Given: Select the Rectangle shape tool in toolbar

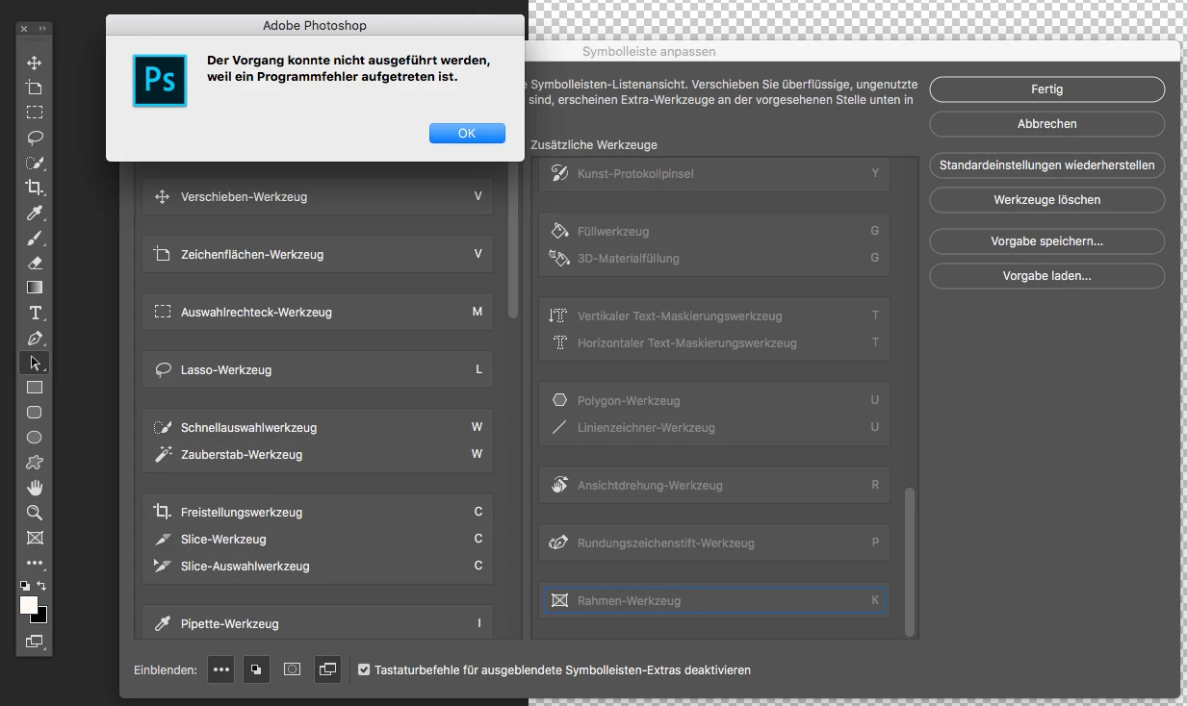Looking at the screenshot, I should coord(35,388).
